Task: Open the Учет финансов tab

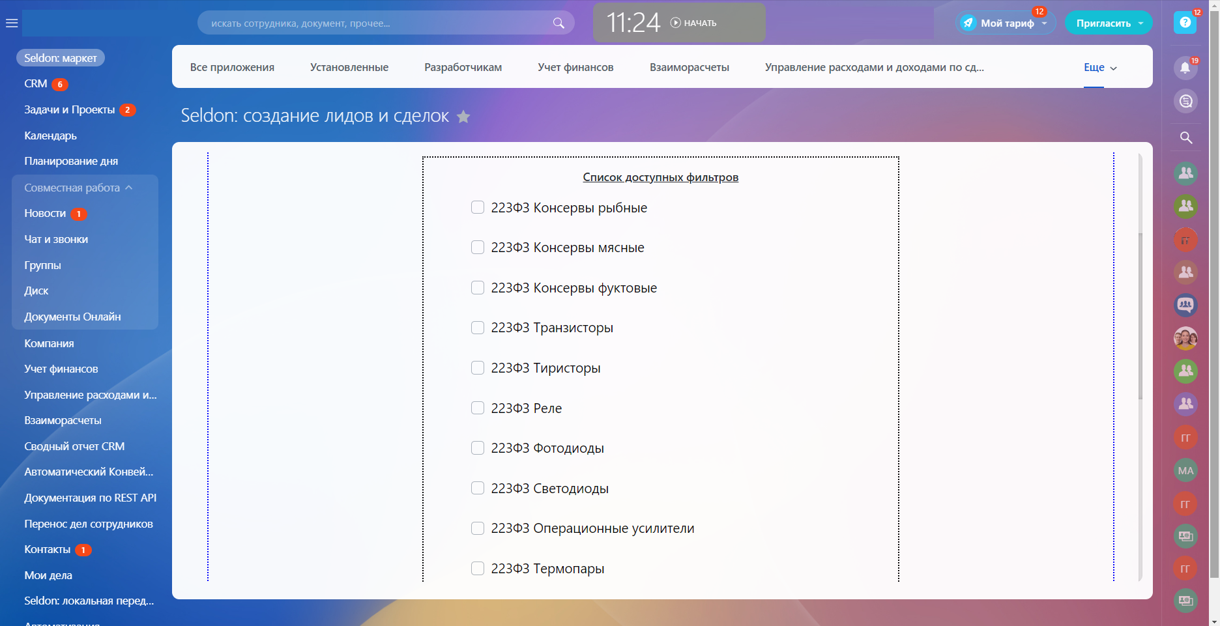Action: click(575, 67)
